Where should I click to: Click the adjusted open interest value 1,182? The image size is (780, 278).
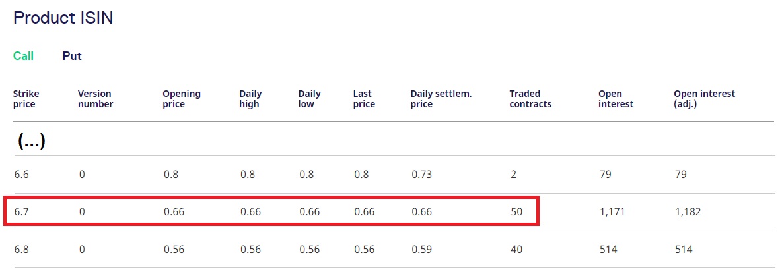point(688,212)
